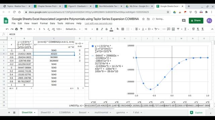Open the All sheets list icon
The width and height of the screenshot is (215, 120).
click(x=14, y=113)
